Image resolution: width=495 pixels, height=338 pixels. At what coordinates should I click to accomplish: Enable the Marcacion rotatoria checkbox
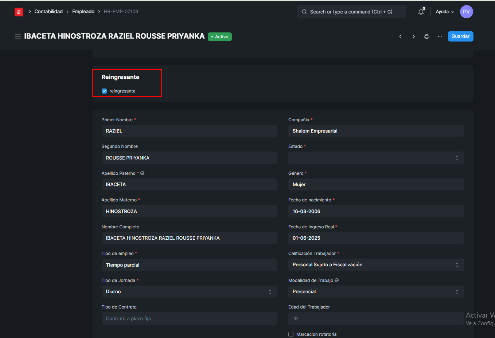(291, 334)
